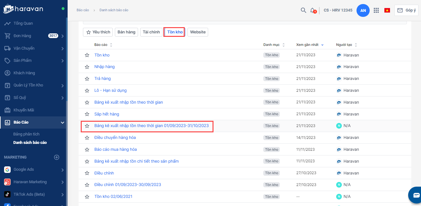Click plus icon next to MARKETING
421x206 pixels.
(57, 157)
